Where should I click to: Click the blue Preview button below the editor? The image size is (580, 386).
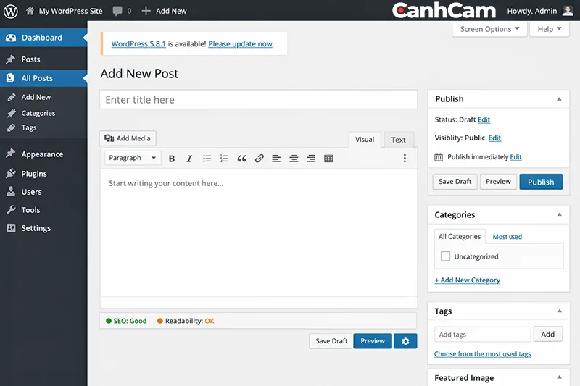[x=373, y=341]
